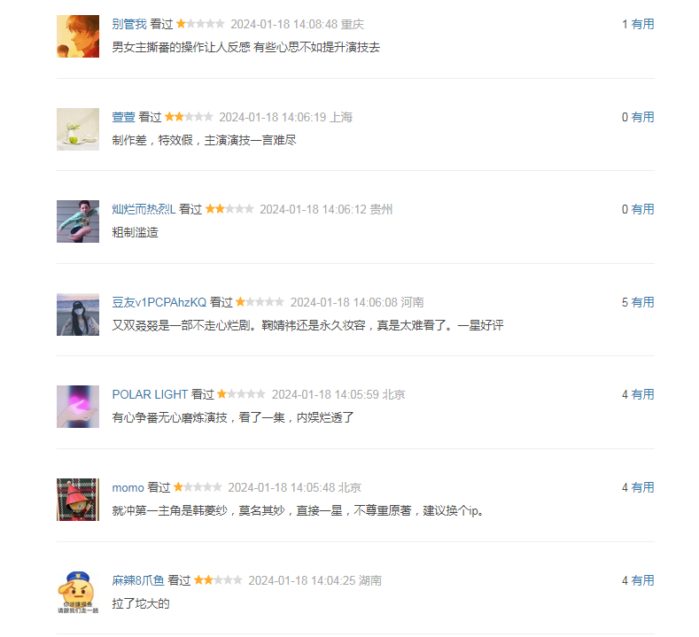Mark 别管我's review as 有用
The height and width of the screenshot is (637, 699).
(642, 24)
